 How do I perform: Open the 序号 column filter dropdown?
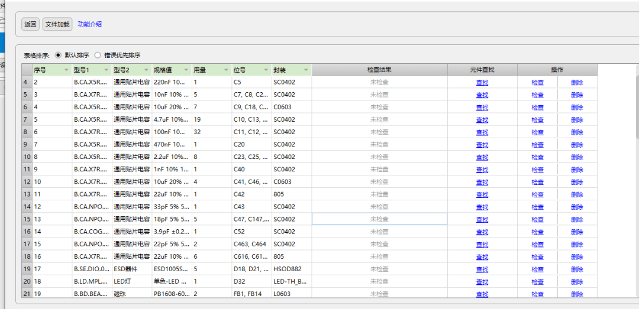(x=66, y=70)
